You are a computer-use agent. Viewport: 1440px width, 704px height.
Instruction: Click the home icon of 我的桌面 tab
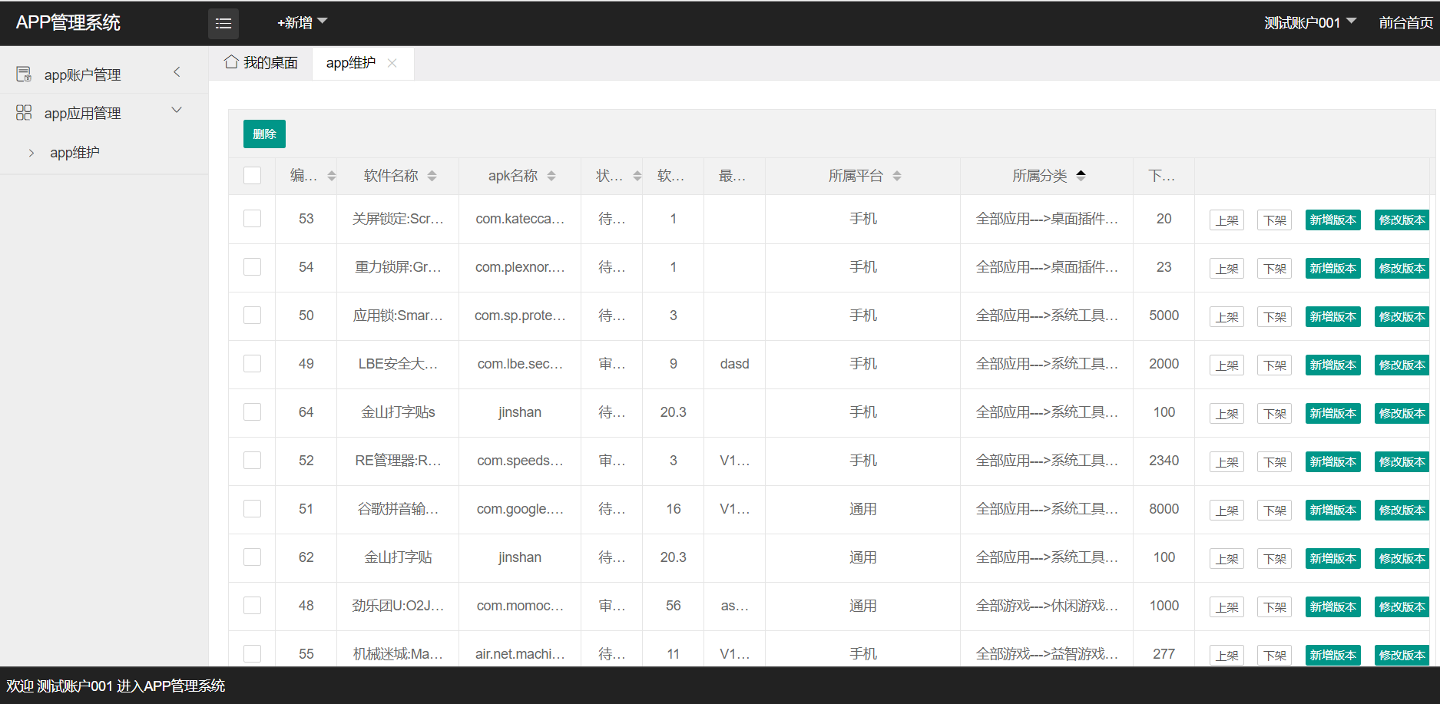[231, 62]
